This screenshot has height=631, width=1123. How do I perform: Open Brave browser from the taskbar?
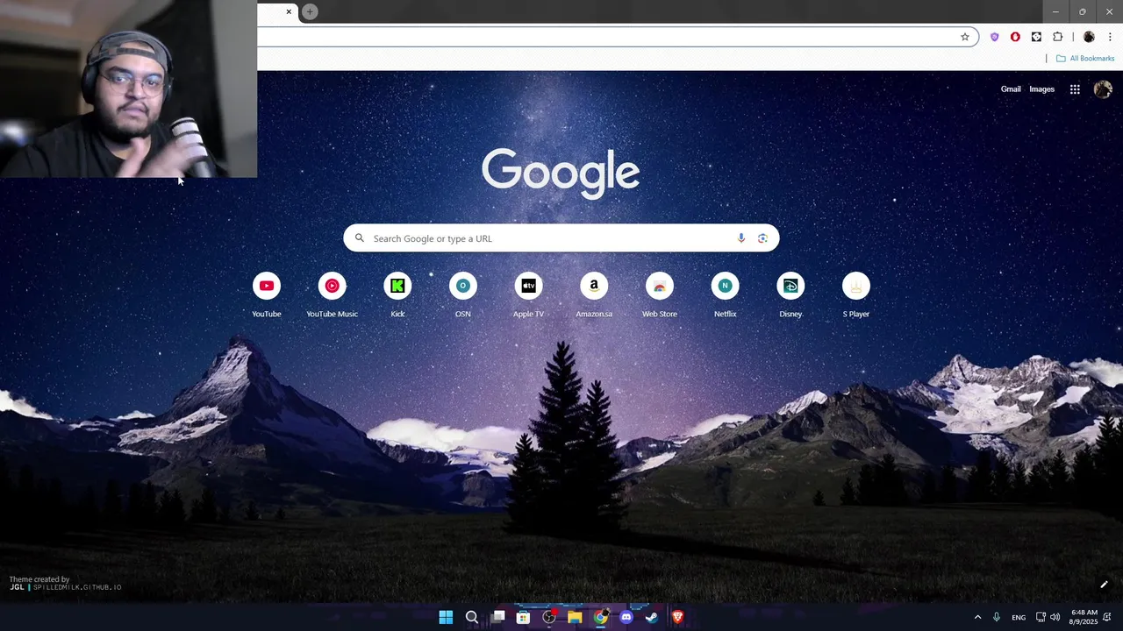click(x=677, y=617)
